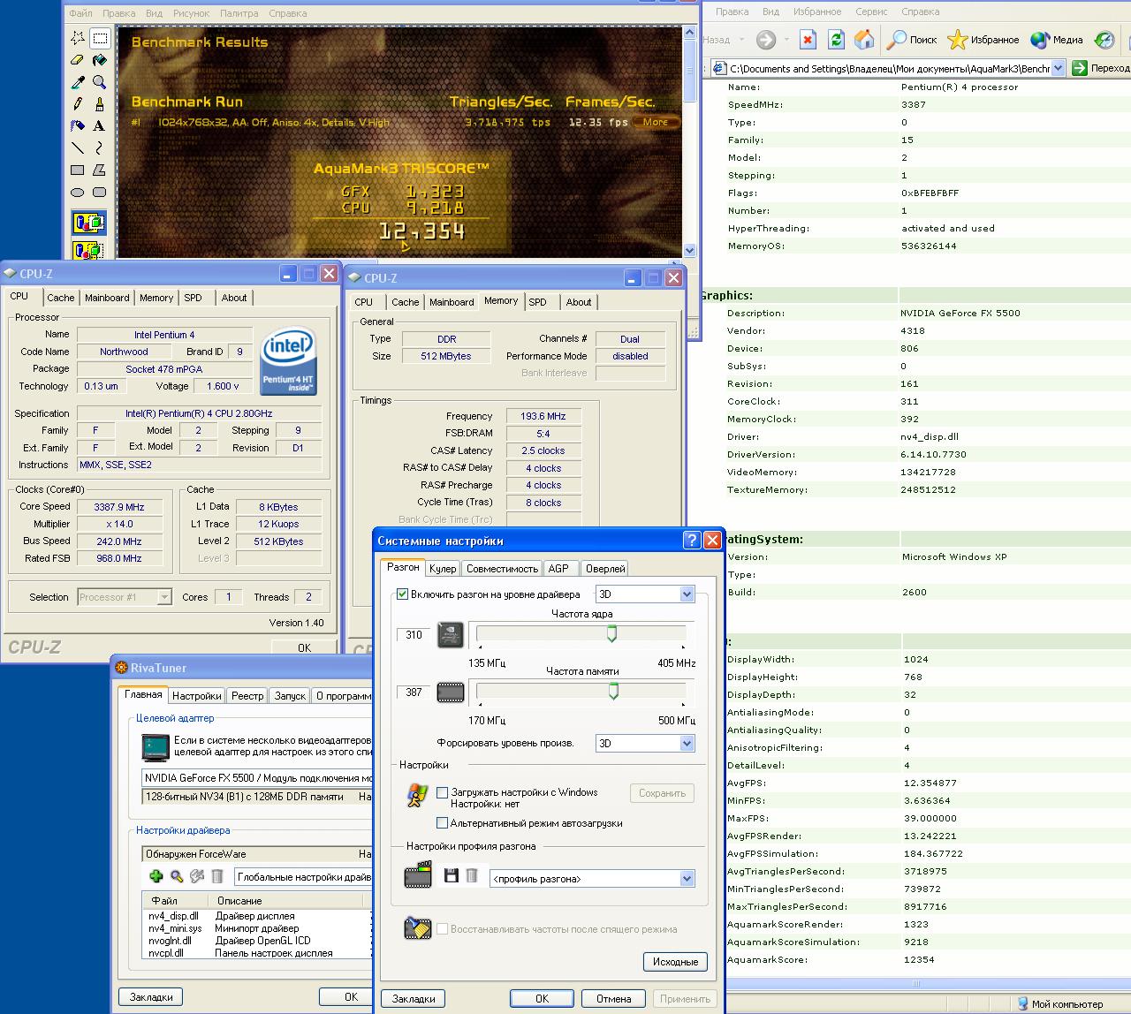The image size is (1131, 1014).
Task: Select the Brush tool in Paint
Action: click(x=100, y=104)
